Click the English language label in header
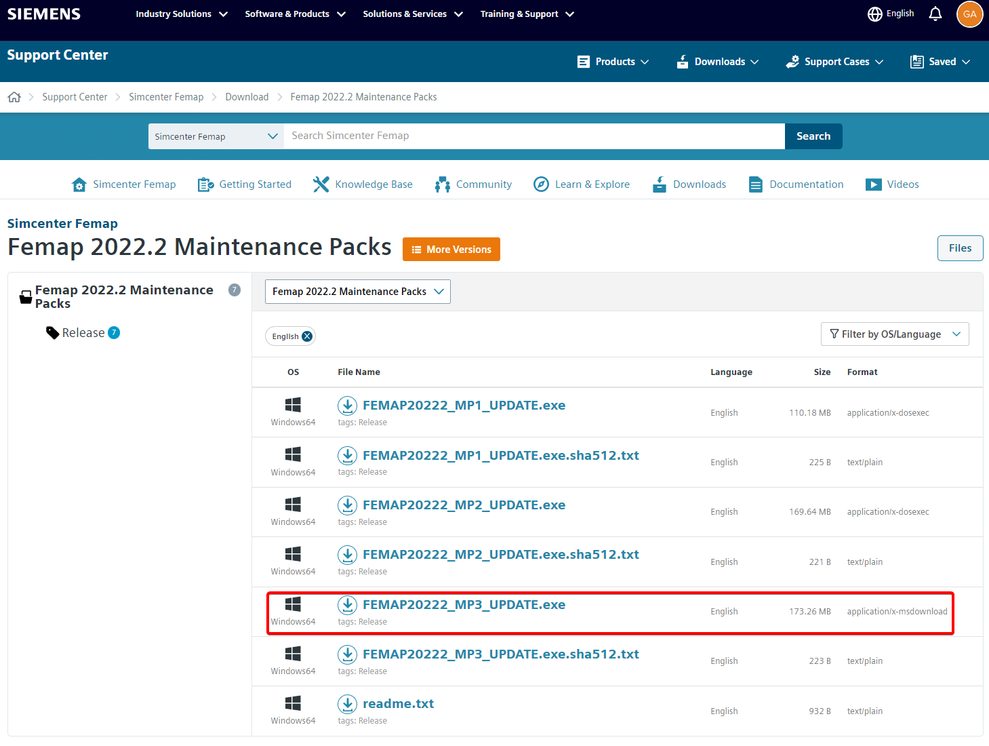The image size is (989, 746). point(900,14)
